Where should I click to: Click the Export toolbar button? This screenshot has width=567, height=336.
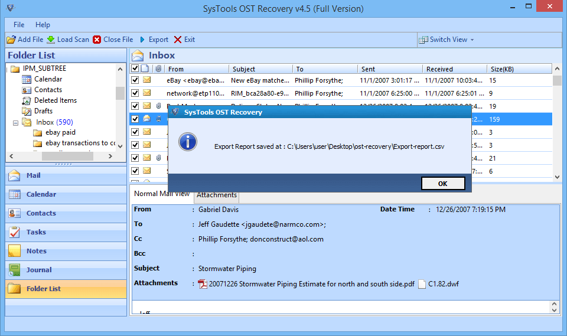[154, 40]
